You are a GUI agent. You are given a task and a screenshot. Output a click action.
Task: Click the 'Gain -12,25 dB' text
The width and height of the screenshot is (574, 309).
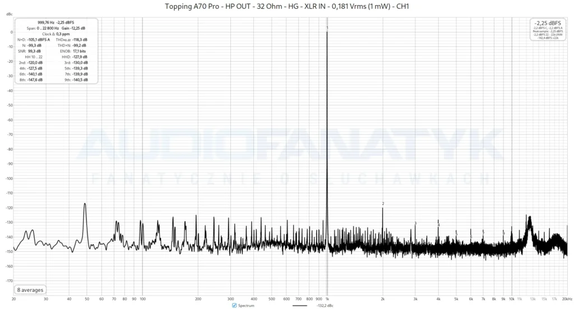[73, 28]
